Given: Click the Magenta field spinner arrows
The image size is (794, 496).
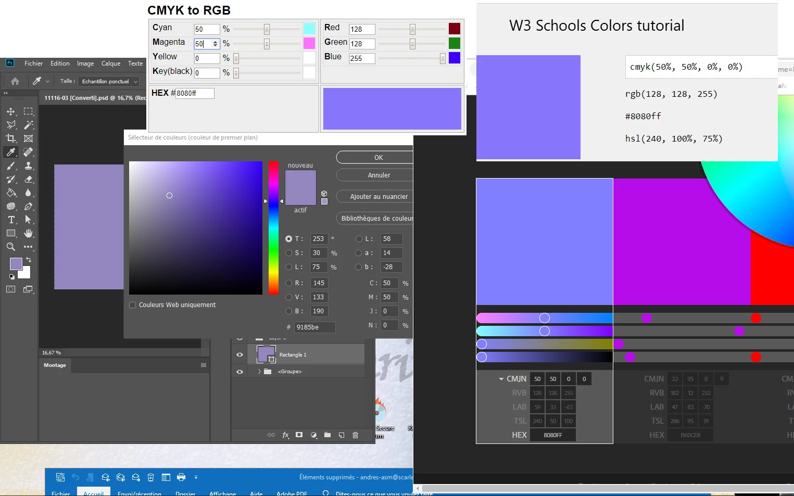Looking at the screenshot, I should [215, 44].
